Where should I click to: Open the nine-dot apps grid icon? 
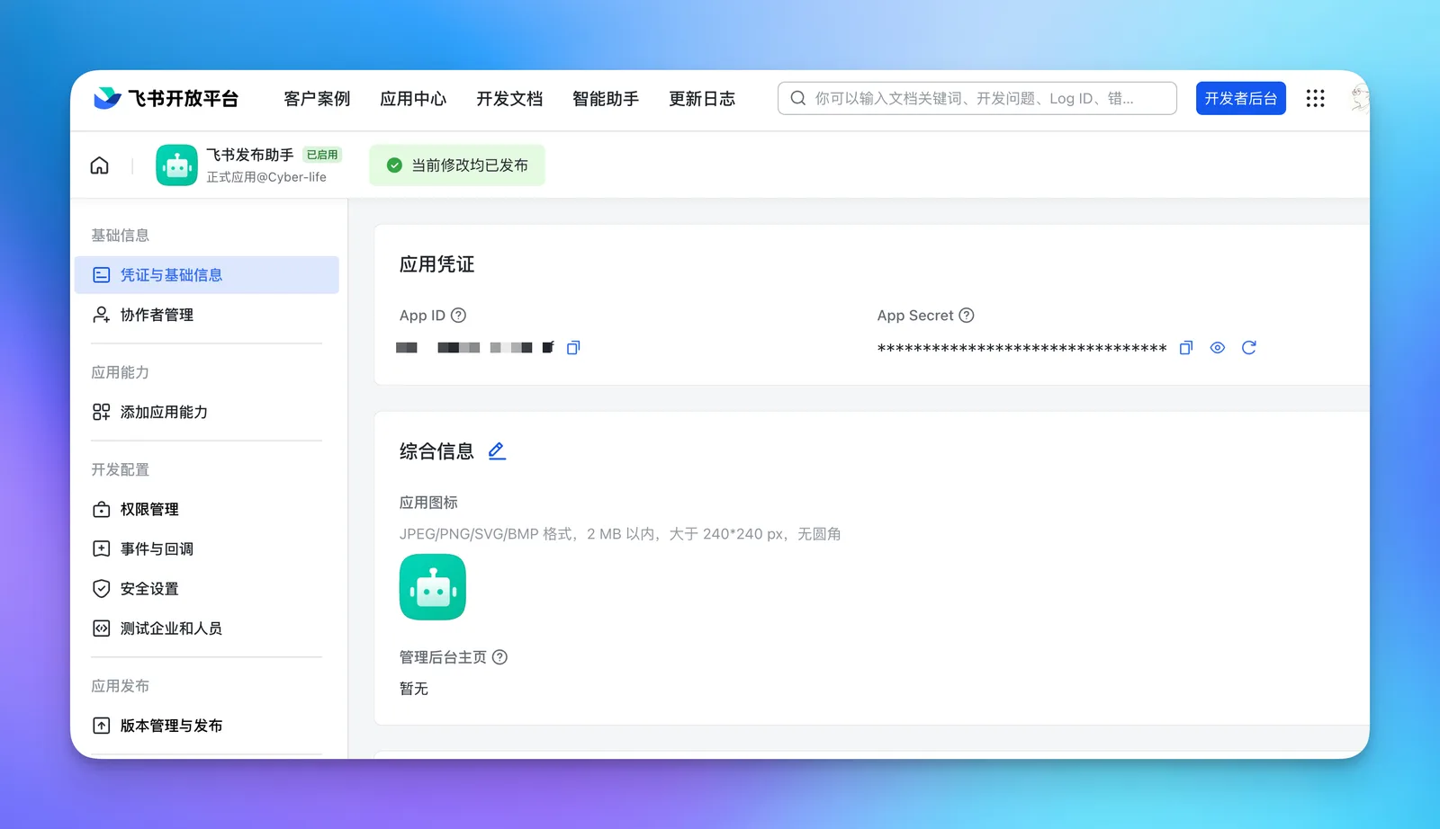pos(1315,98)
